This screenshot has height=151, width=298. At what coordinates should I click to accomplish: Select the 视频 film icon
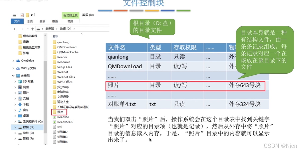20,87
